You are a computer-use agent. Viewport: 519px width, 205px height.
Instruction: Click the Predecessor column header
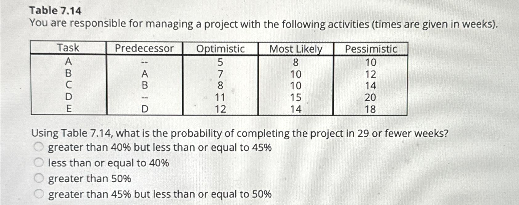click(145, 48)
